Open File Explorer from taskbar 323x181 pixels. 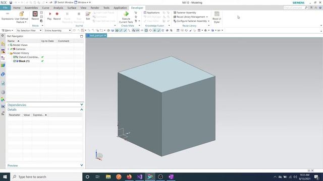coord(109,176)
